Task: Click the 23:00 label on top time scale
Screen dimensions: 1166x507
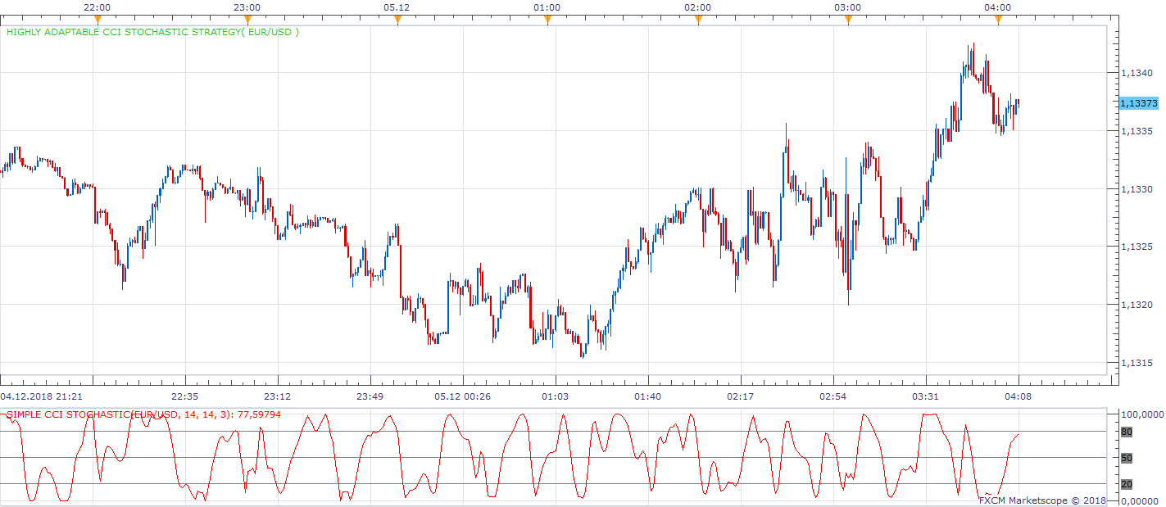Action: (x=247, y=7)
